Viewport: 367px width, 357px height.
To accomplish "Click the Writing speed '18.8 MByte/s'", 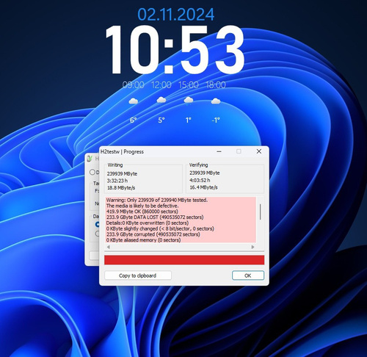I will click(121, 188).
